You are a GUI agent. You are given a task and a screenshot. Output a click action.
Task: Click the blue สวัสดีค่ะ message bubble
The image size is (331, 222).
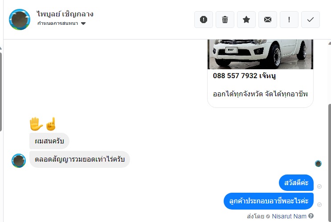click(x=296, y=182)
